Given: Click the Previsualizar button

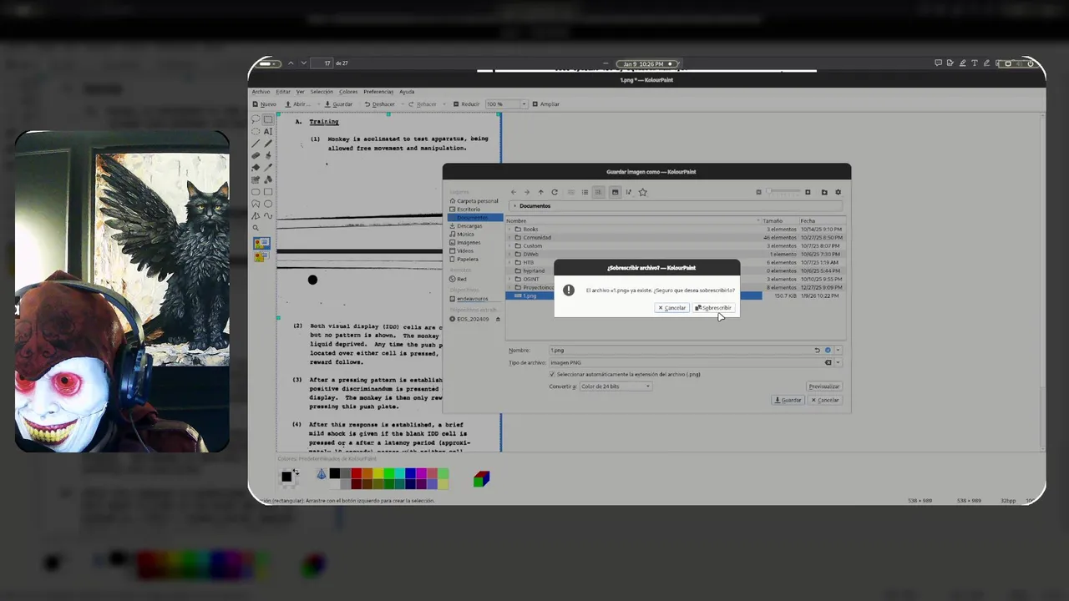Looking at the screenshot, I should 823,386.
